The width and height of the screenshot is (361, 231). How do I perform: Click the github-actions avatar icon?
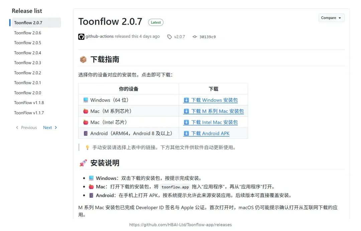coord(81,37)
